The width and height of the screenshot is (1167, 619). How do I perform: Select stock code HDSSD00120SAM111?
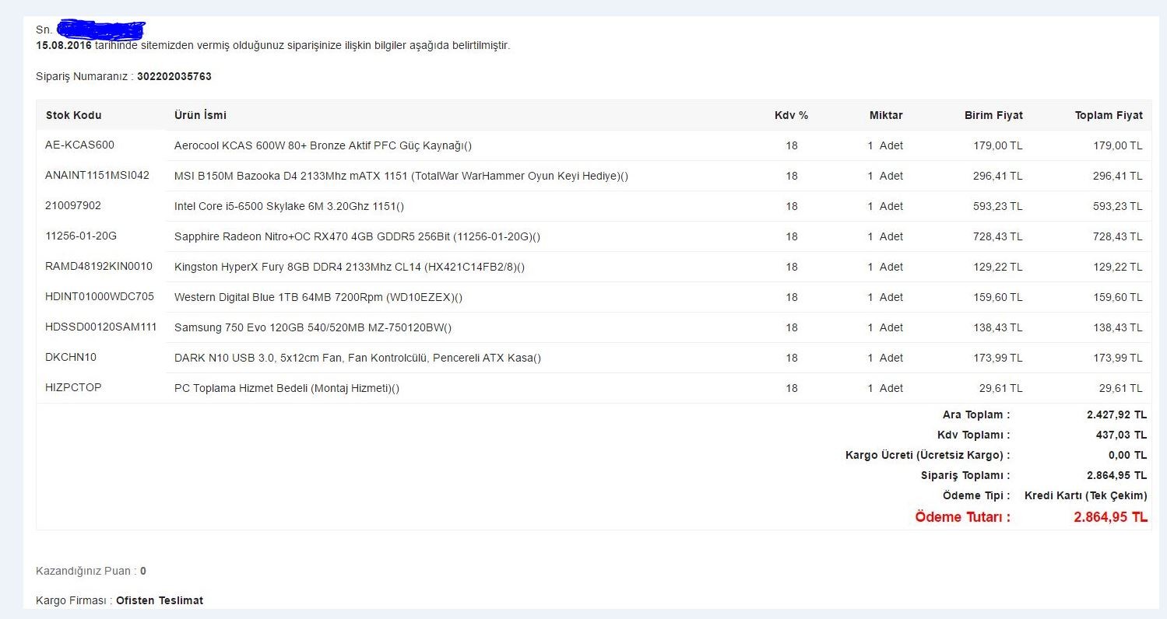coord(101,327)
